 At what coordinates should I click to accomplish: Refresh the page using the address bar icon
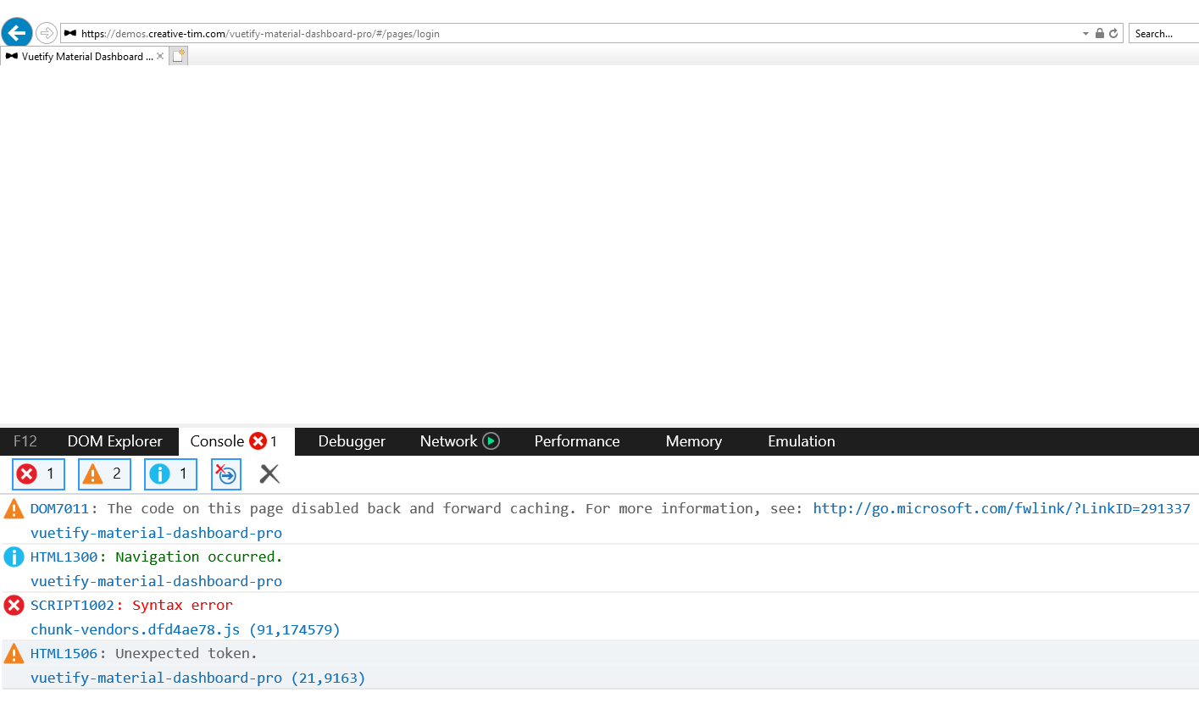1115,33
